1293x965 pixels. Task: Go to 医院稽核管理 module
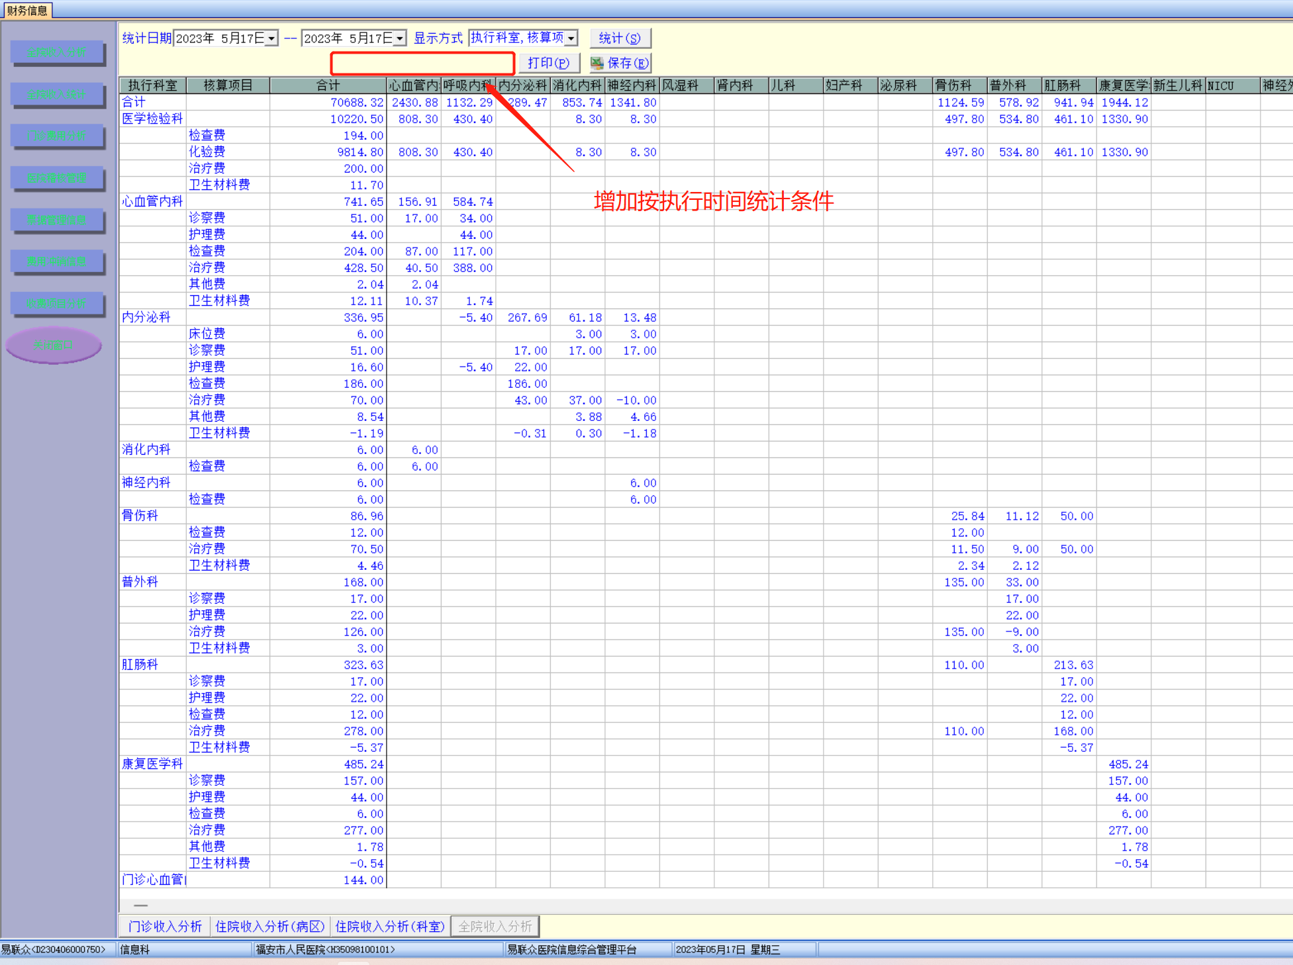coord(57,177)
